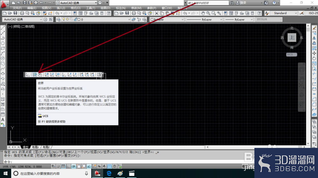Toggle Object Snap Tracking in status bar
Screen dimensions: 318x178
[89, 166]
